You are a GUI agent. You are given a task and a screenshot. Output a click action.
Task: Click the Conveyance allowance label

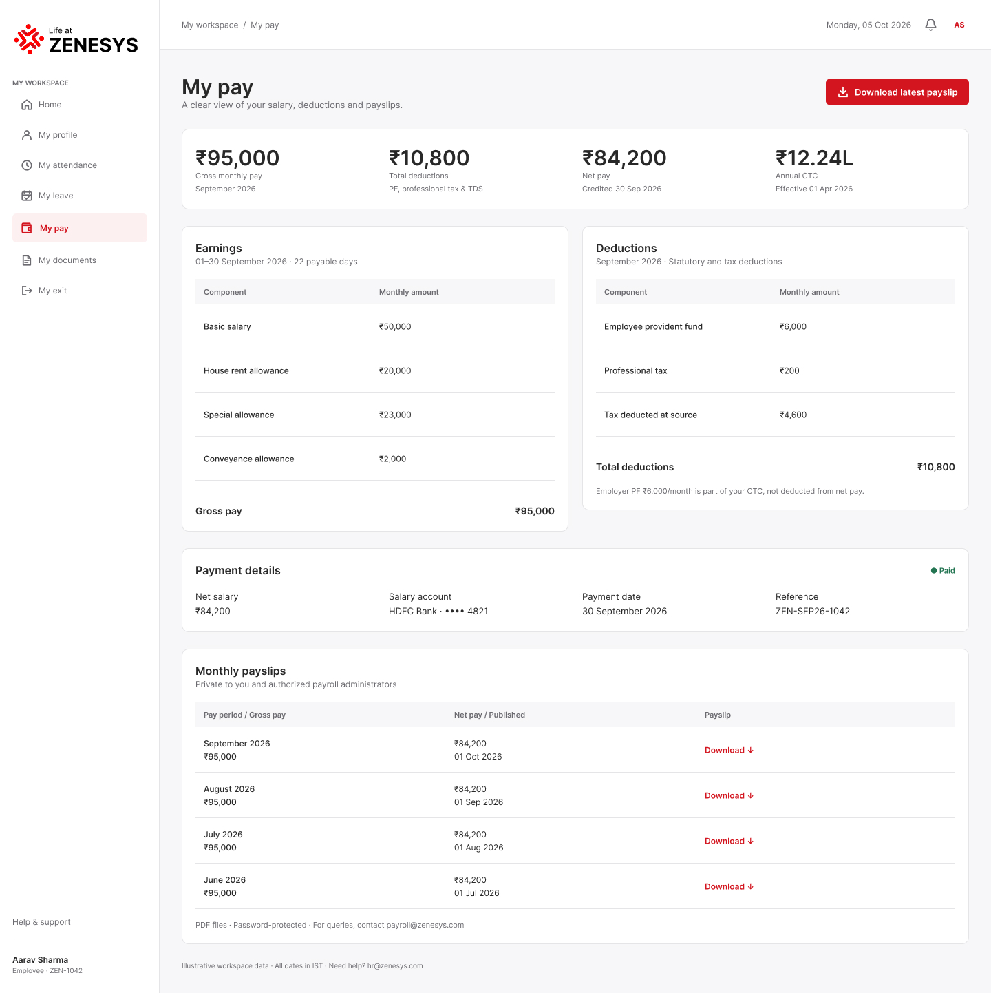pos(249,459)
